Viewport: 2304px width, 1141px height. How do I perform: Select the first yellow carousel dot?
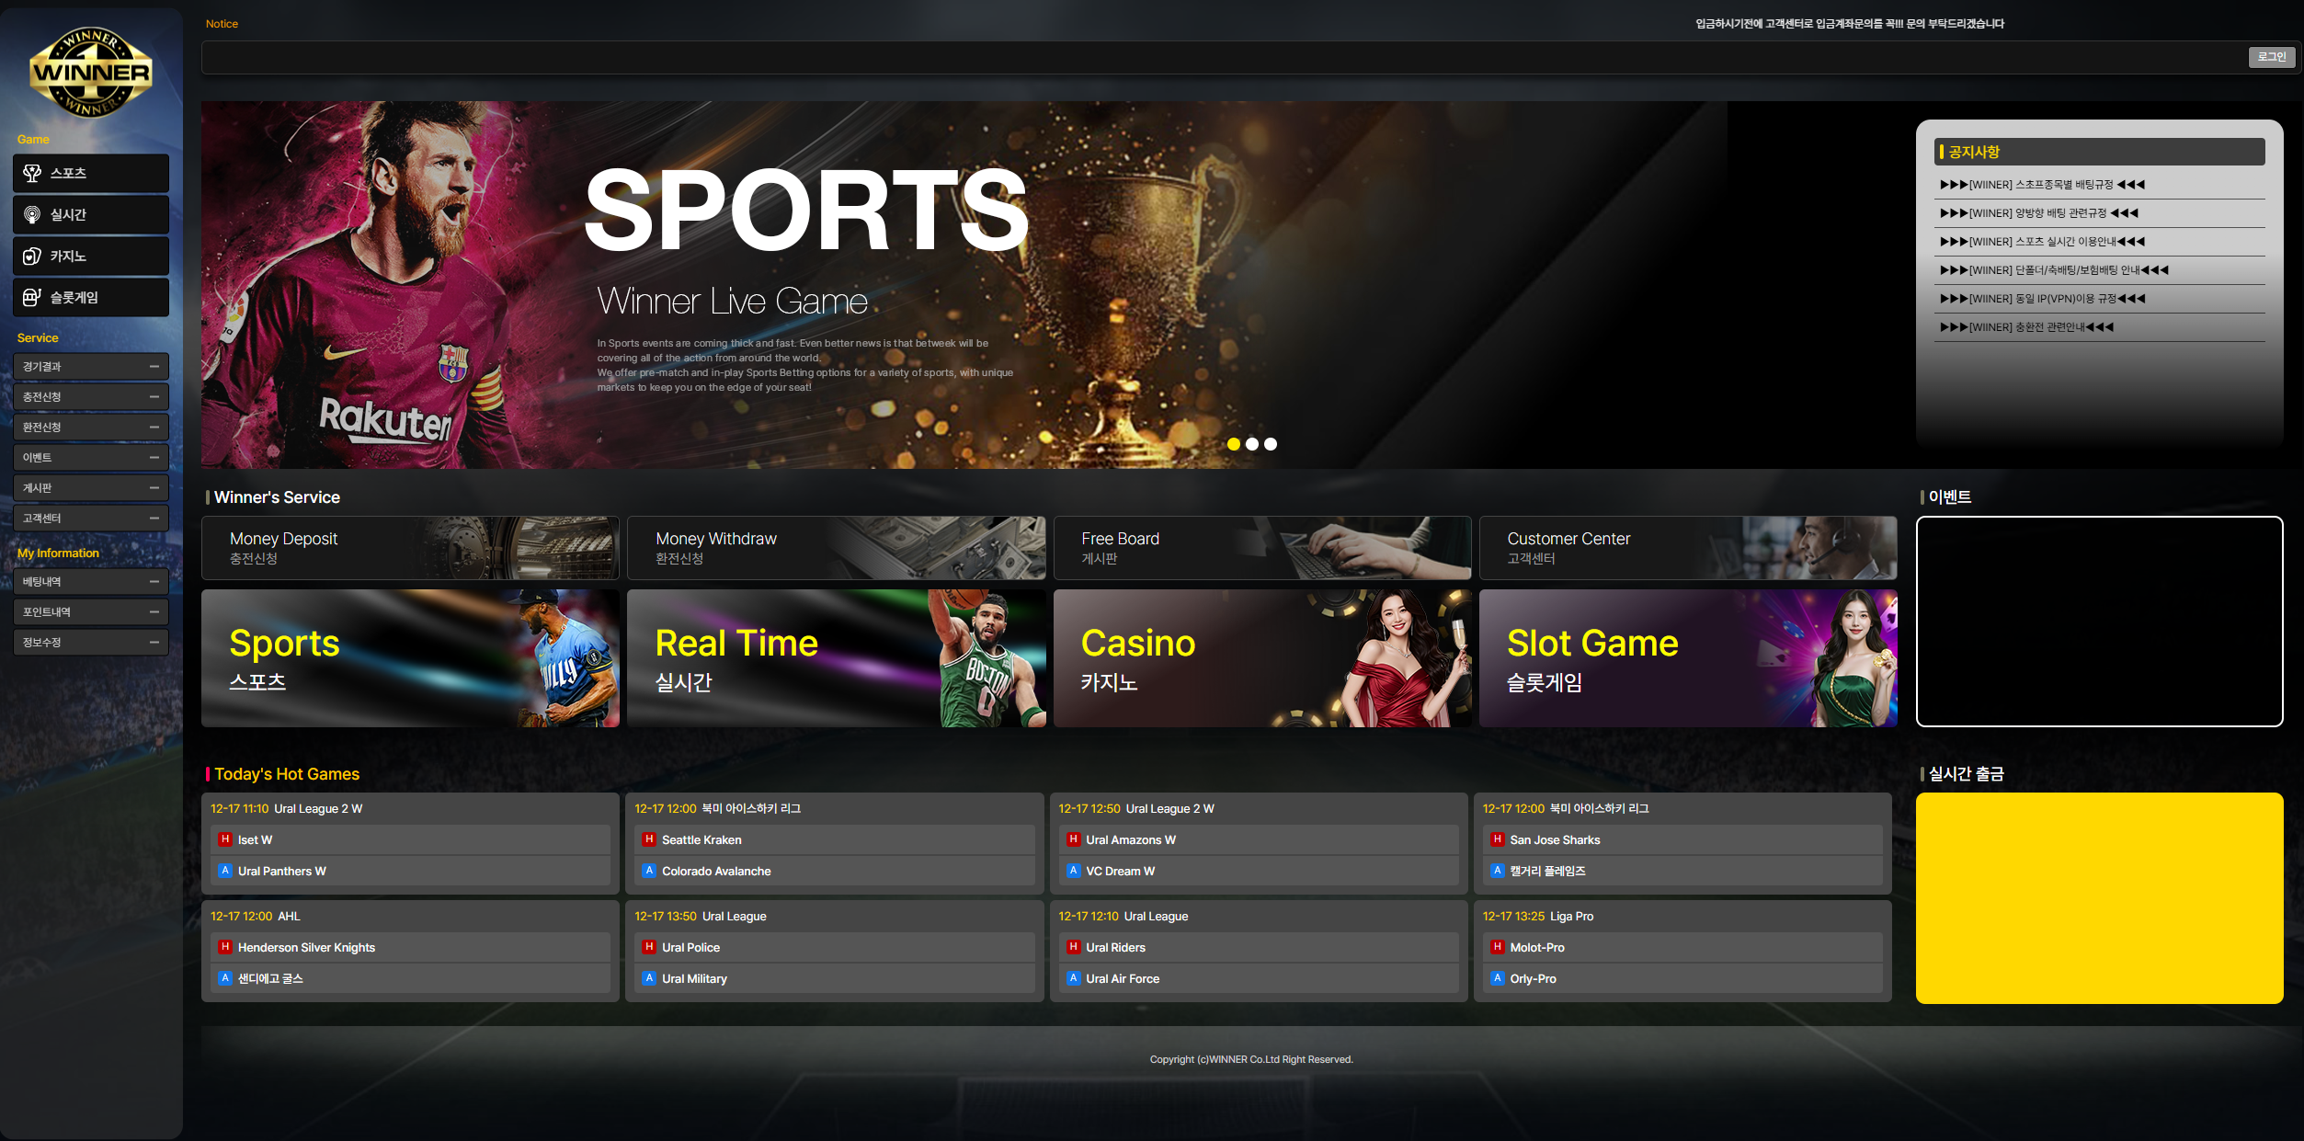pos(1234,444)
